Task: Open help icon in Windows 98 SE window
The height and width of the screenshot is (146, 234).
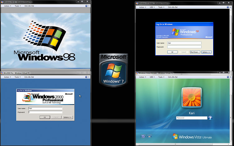Action: coord(86,6)
